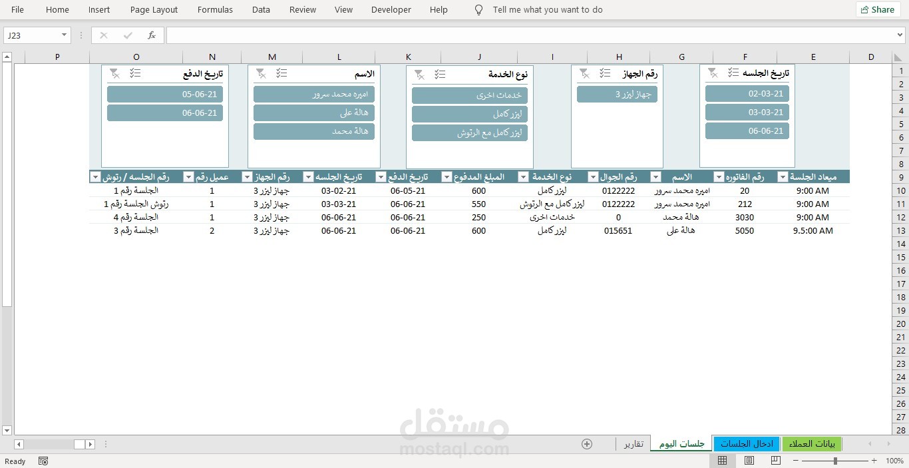Select ليزر كامل مع الرتوش slicer button
The width and height of the screenshot is (909, 468).
[470, 133]
